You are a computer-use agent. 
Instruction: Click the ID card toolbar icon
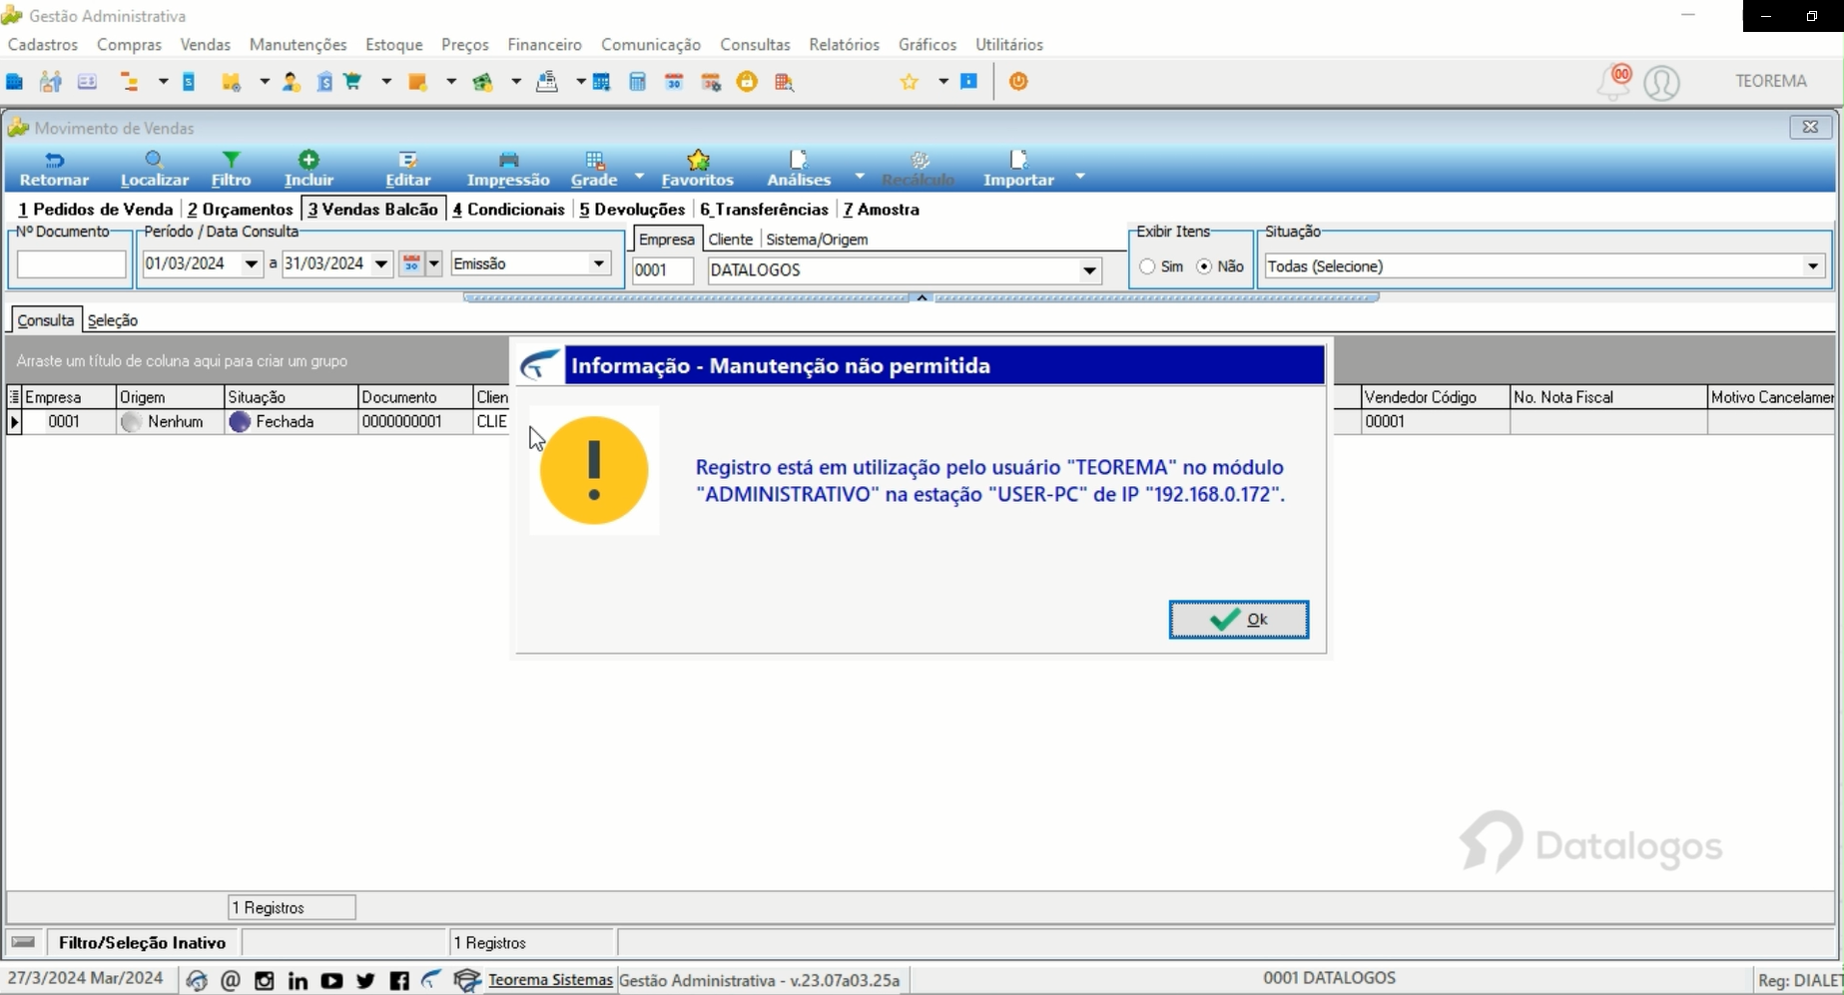click(x=87, y=82)
